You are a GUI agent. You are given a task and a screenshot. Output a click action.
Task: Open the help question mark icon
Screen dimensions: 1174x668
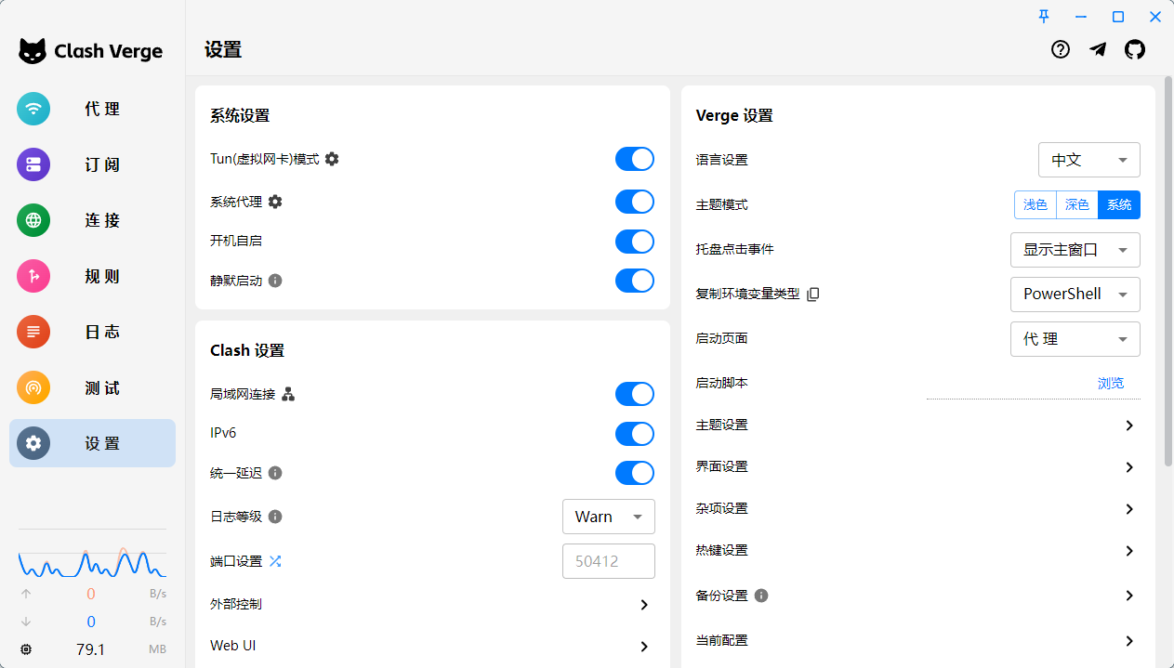1061,50
